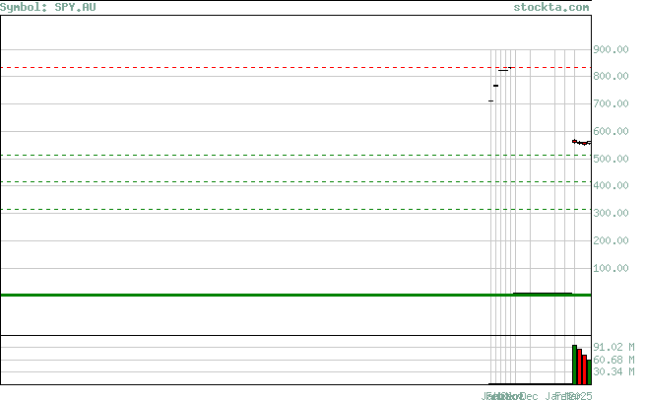Pick the 400.00 price axis label
The height and width of the screenshot is (400, 645).
611,185
